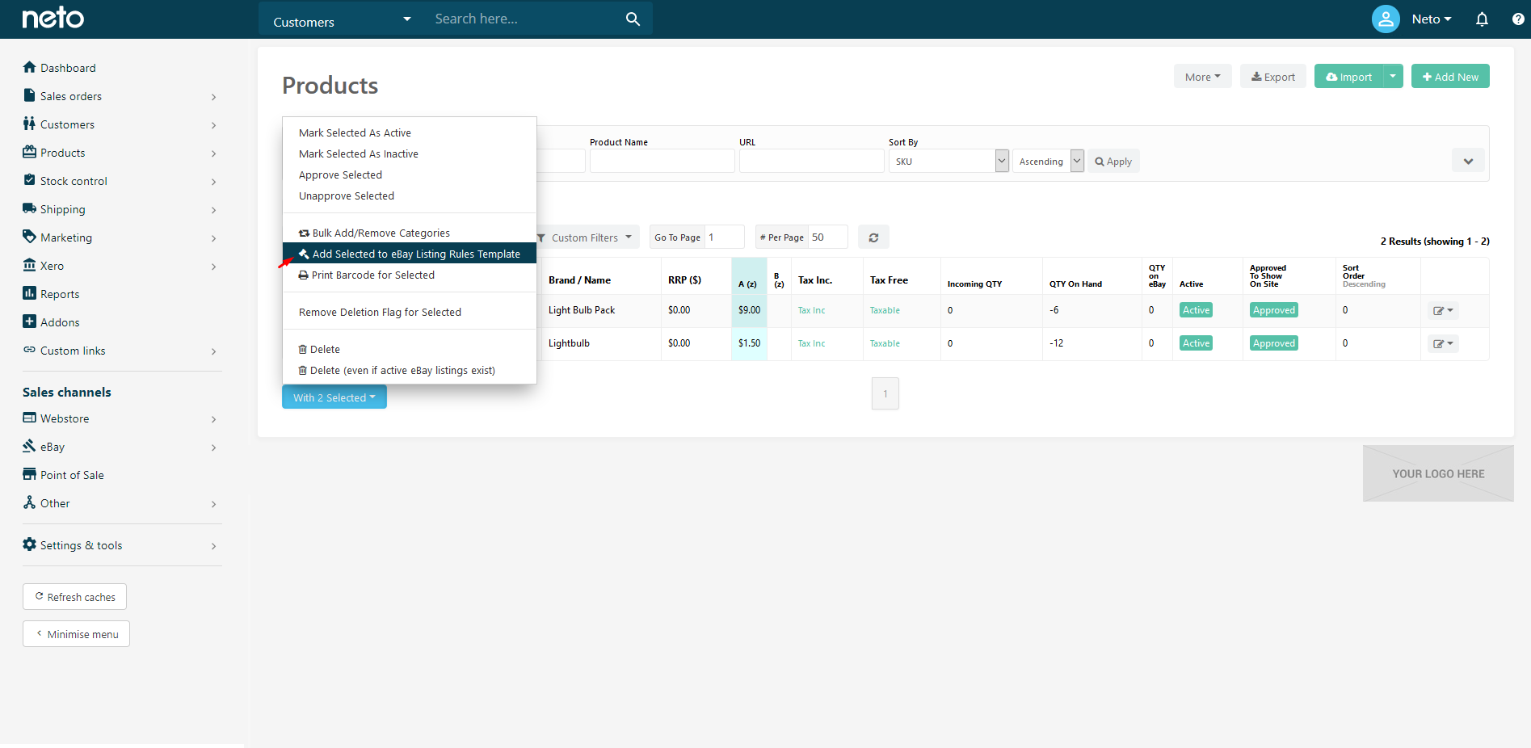Select Add Selected to eBay Listing Rules Template

[x=410, y=254]
